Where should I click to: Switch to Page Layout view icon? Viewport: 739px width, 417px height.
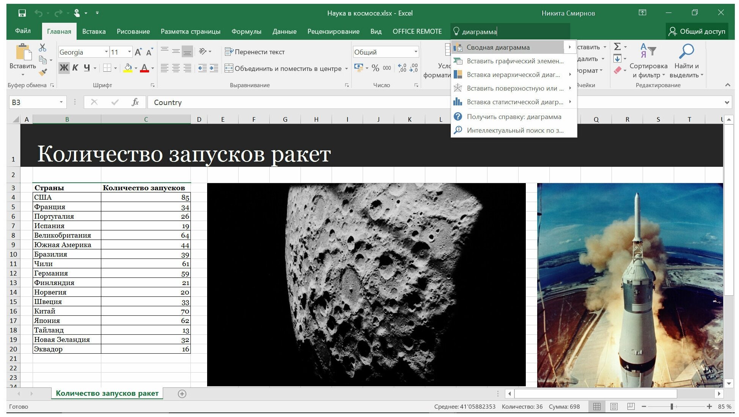[614, 407]
